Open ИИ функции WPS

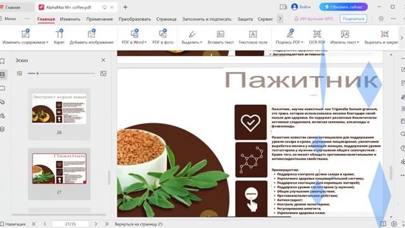coord(313,18)
